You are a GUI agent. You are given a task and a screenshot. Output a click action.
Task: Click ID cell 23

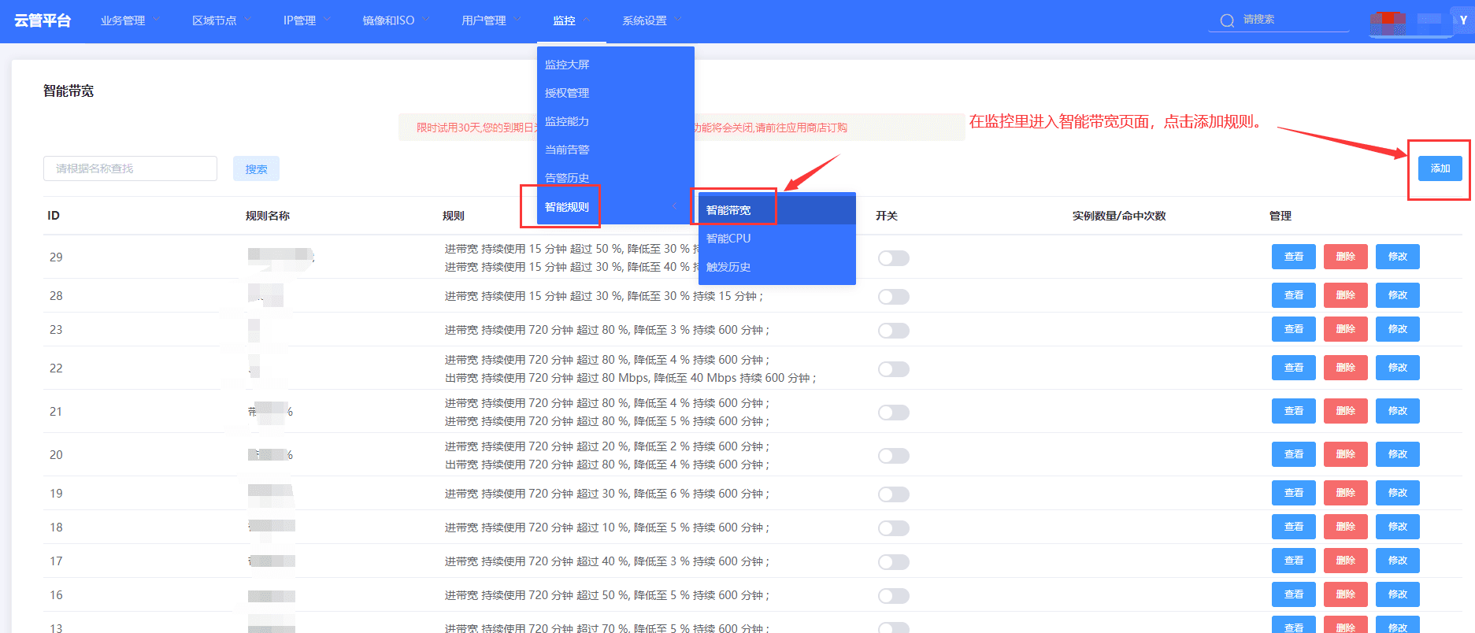tap(56, 330)
